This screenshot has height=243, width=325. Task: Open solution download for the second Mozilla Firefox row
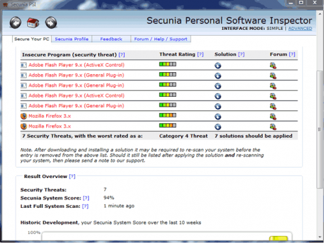click(x=218, y=127)
